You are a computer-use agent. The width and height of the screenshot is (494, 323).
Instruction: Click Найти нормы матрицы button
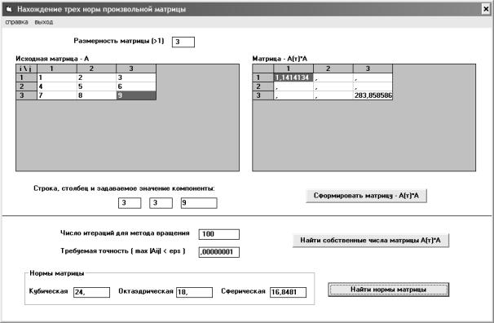coord(388,290)
